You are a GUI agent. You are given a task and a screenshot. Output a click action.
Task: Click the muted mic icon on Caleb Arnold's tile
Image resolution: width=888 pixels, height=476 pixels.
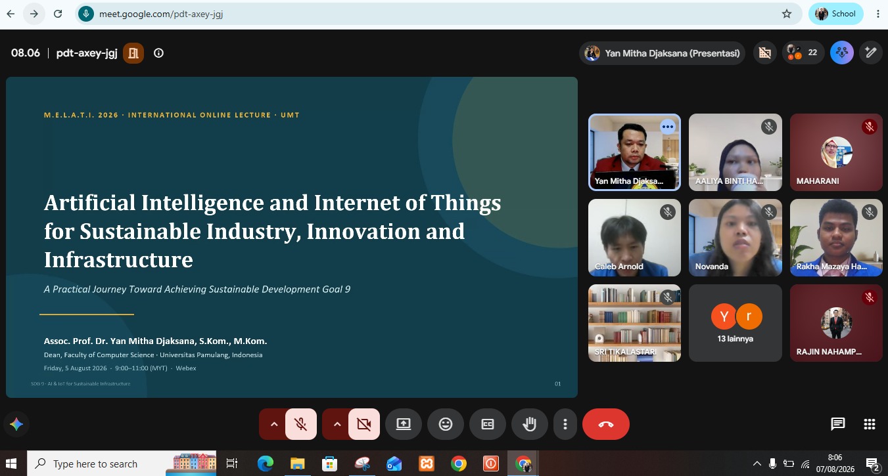[x=668, y=212]
